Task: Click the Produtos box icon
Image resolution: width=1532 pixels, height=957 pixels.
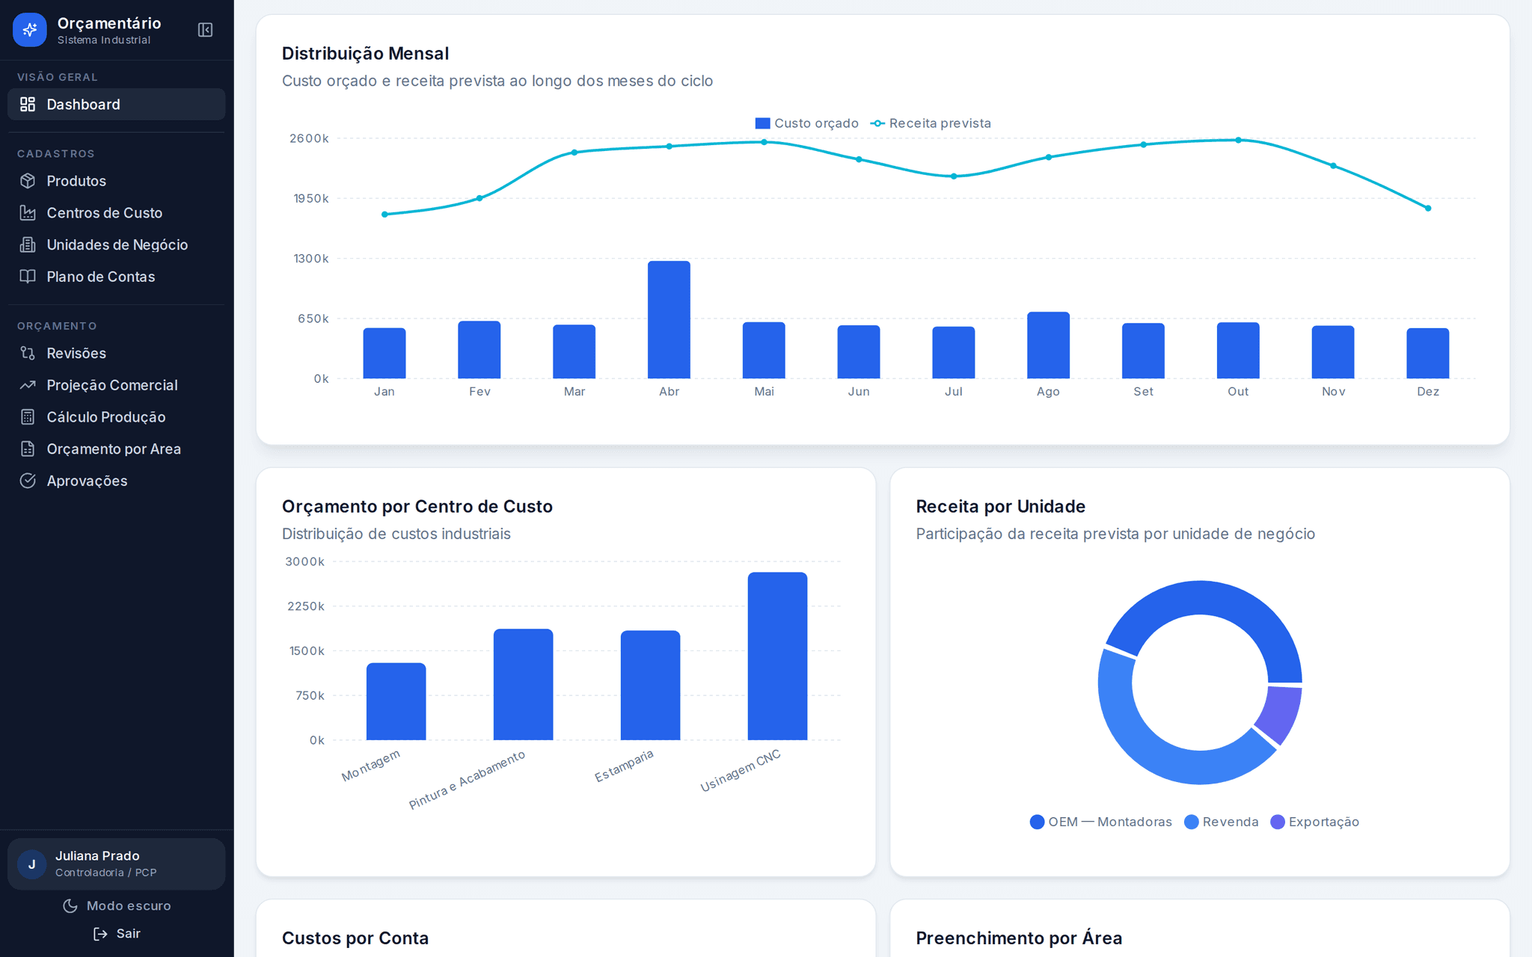Action: (28, 181)
